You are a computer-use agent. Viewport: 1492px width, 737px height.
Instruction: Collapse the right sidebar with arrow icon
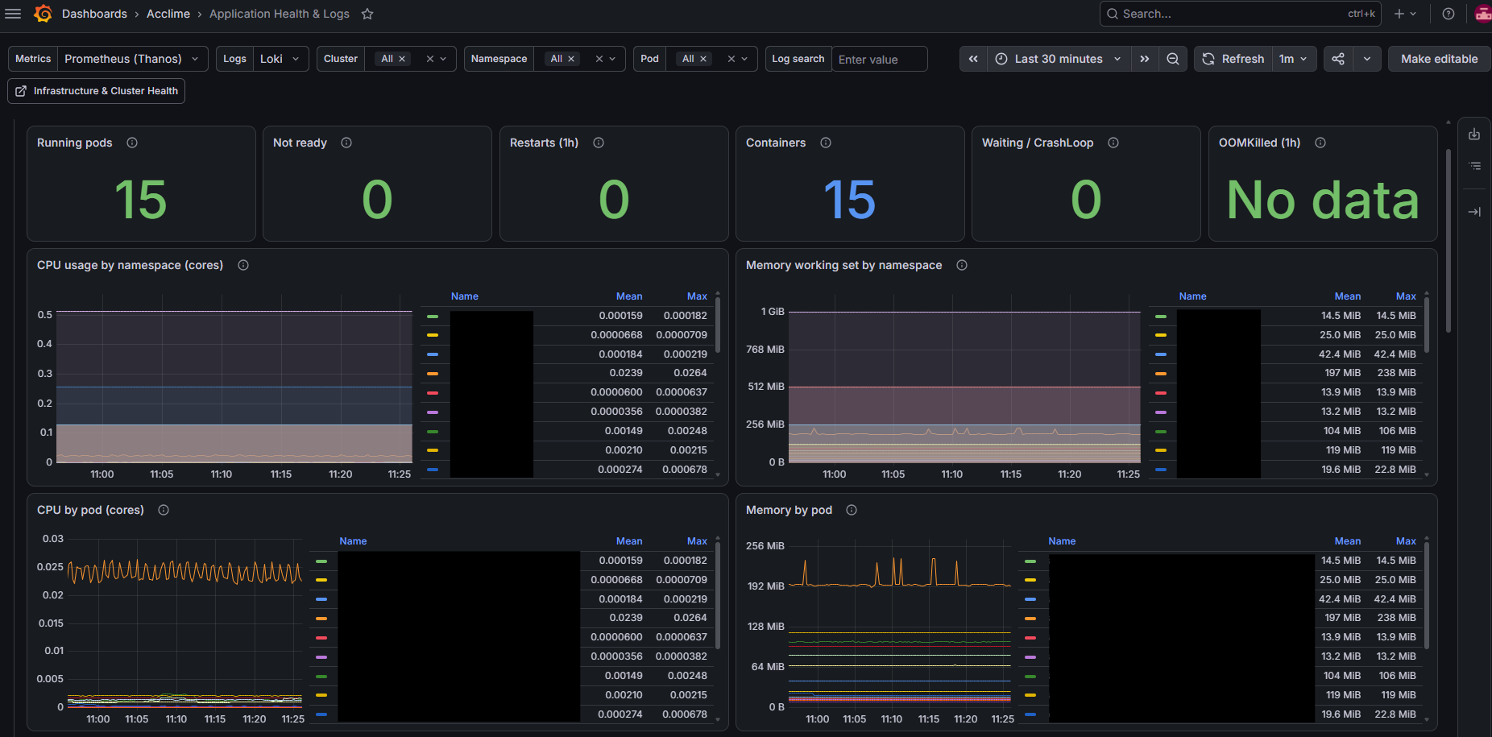tap(1474, 212)
